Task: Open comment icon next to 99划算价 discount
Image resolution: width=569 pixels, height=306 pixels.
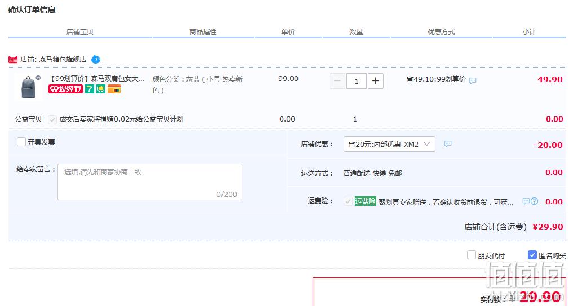Action: coord(473,80)
